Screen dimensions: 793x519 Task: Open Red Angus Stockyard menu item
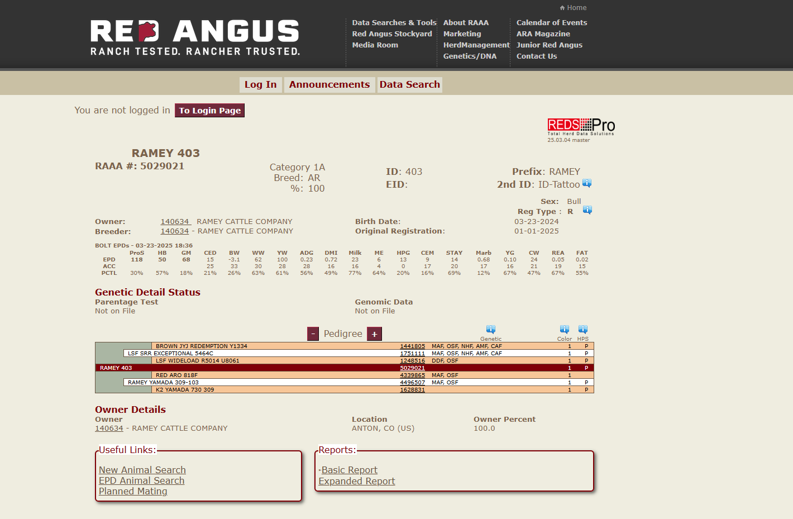(392, 34)
